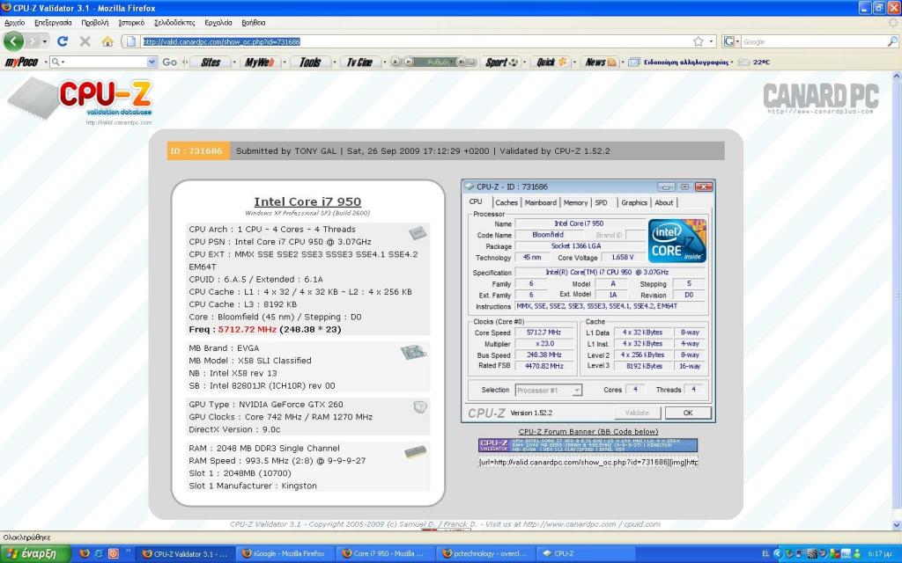Image resolution: width=902 pixels, height=563 pixels.
Task: Click the OK button in CPU-Z
Action: coord(688,413)
